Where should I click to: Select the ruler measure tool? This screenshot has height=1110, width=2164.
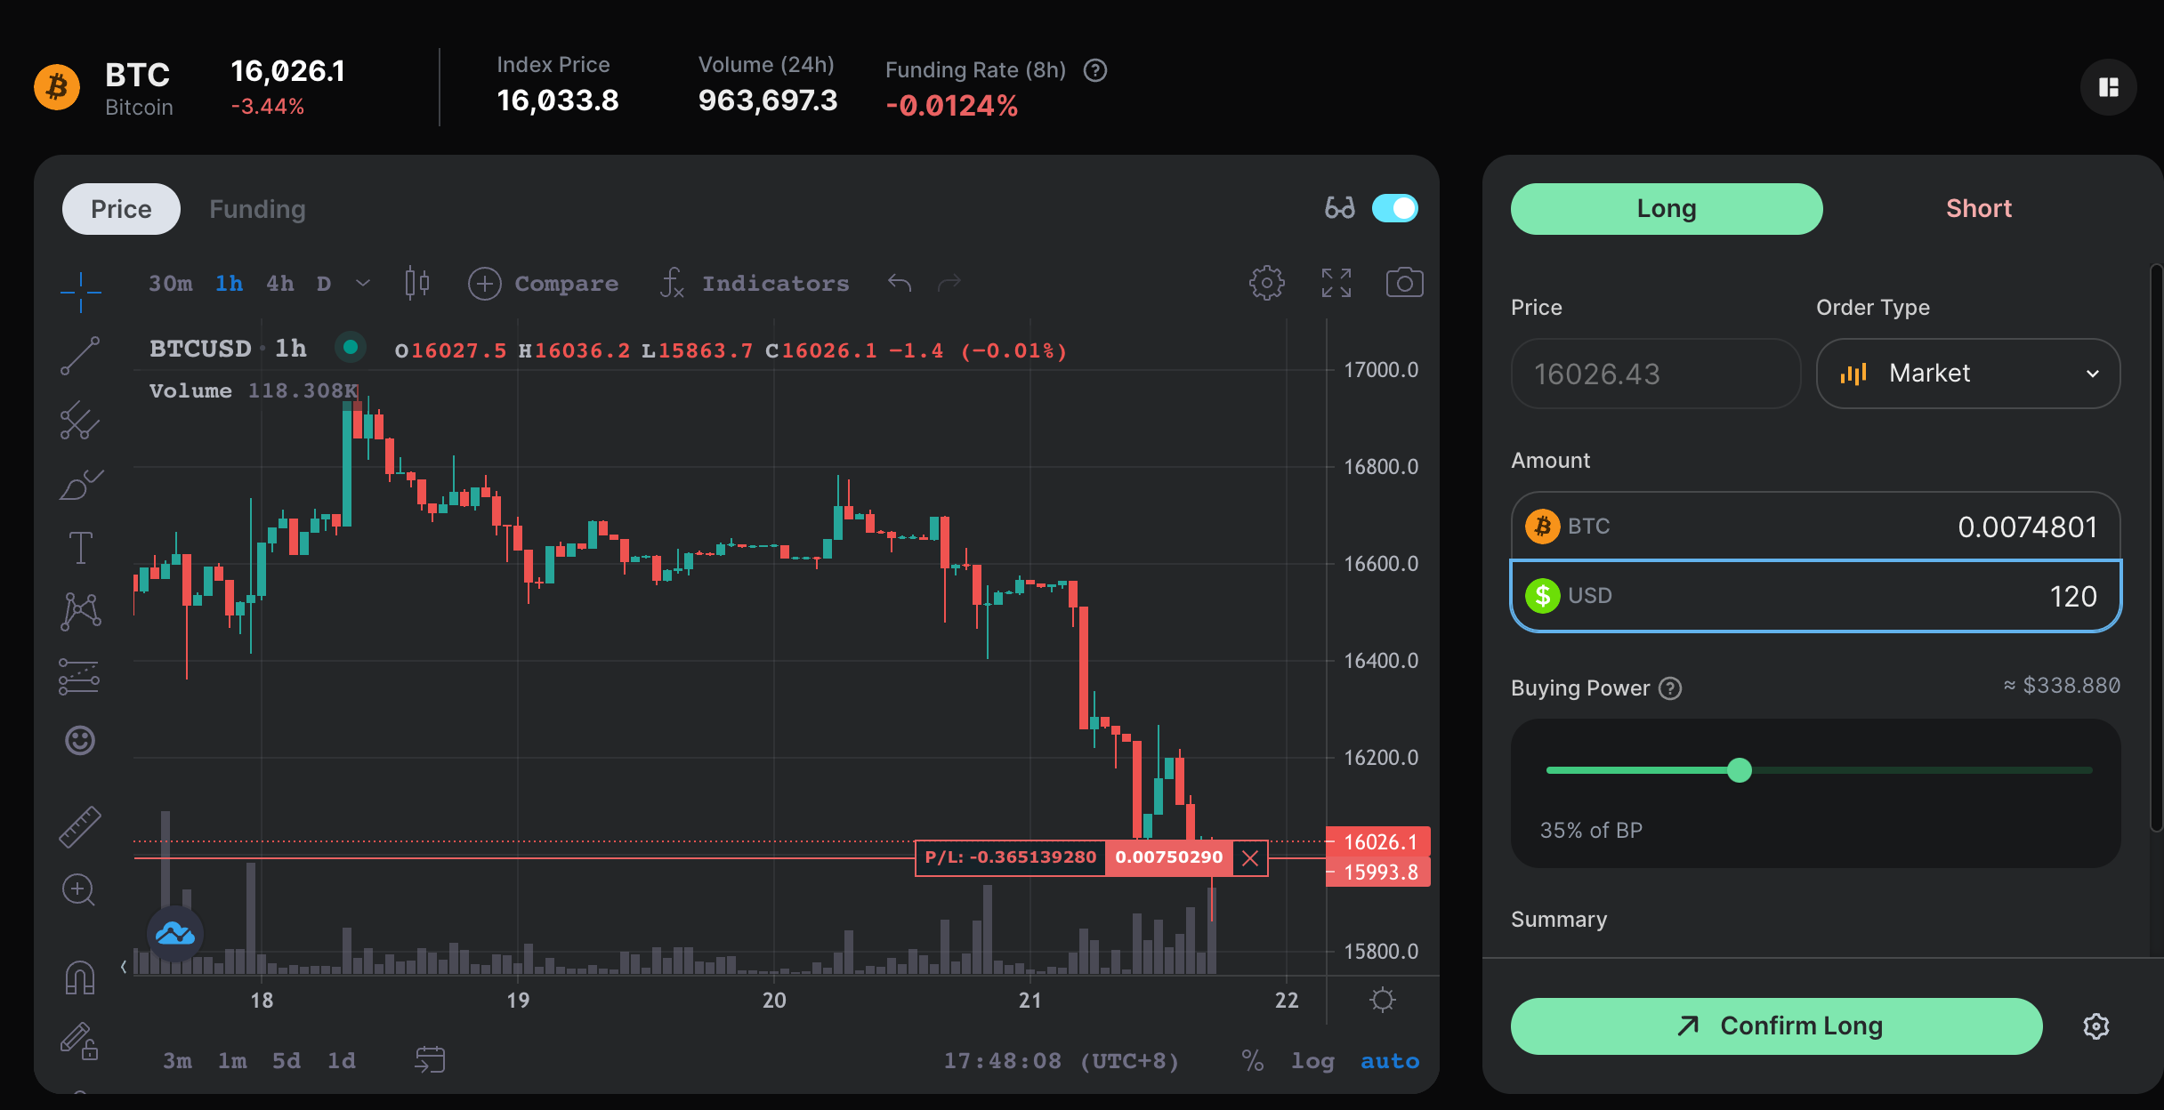(x=80, y=826)
